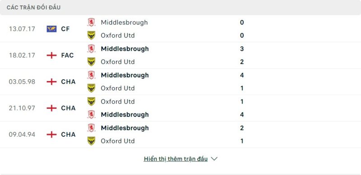Click Các trận đối đầu section header
Viewport: 361px width, 175px height.
[33, 8]
